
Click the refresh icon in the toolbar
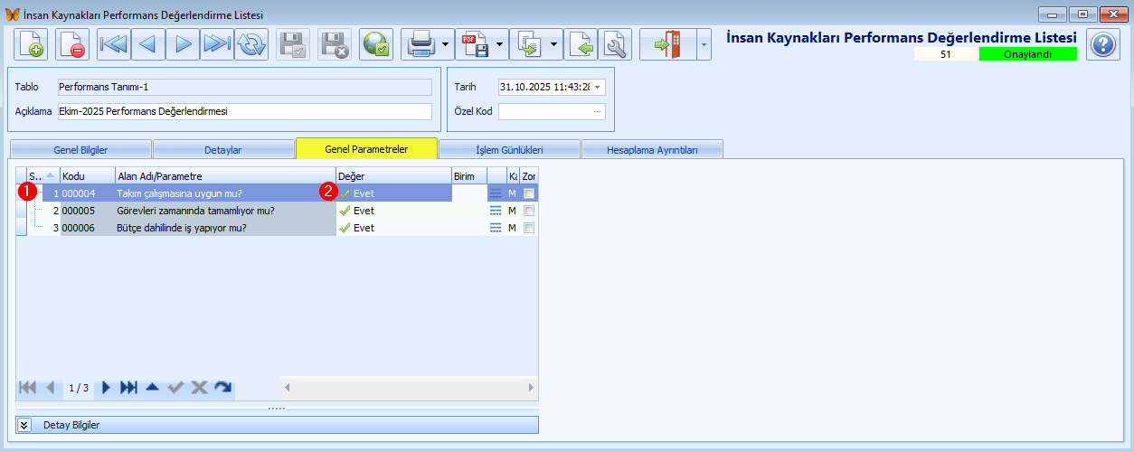point(251,44)
